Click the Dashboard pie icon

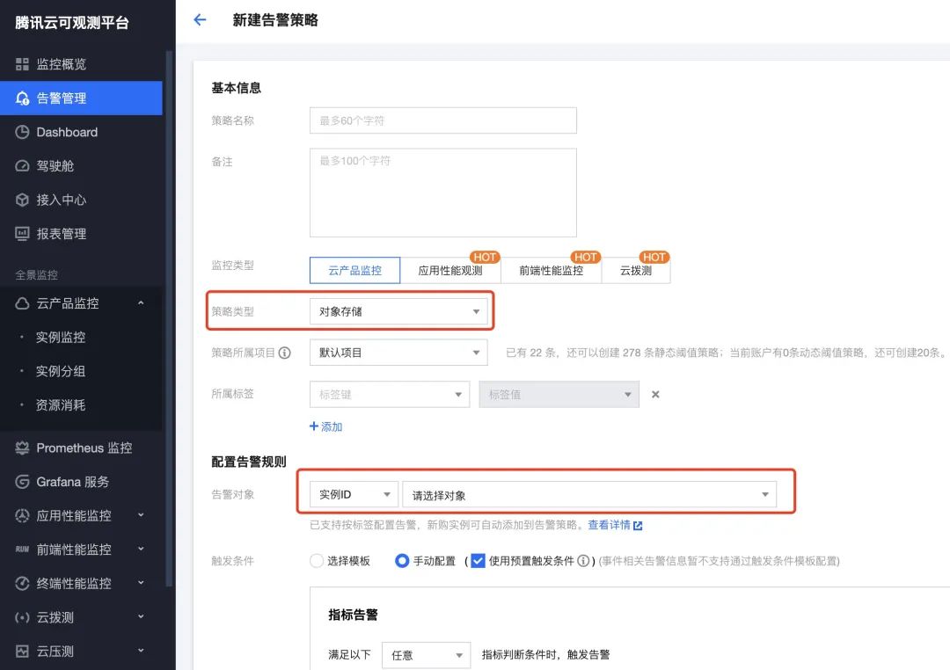click(22, 132)
